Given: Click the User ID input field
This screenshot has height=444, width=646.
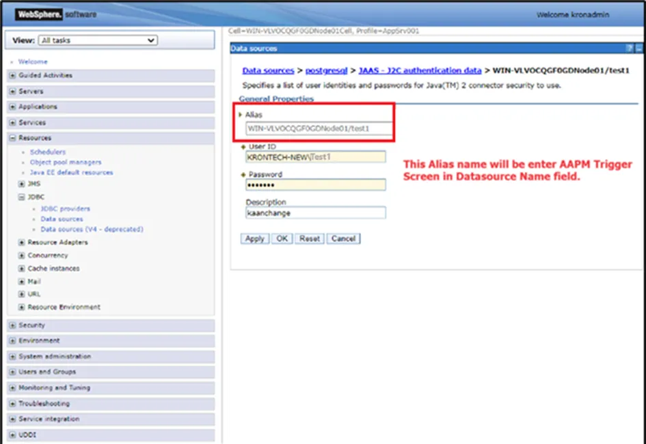Looking at the screenshot, I should tap(316, 157).
